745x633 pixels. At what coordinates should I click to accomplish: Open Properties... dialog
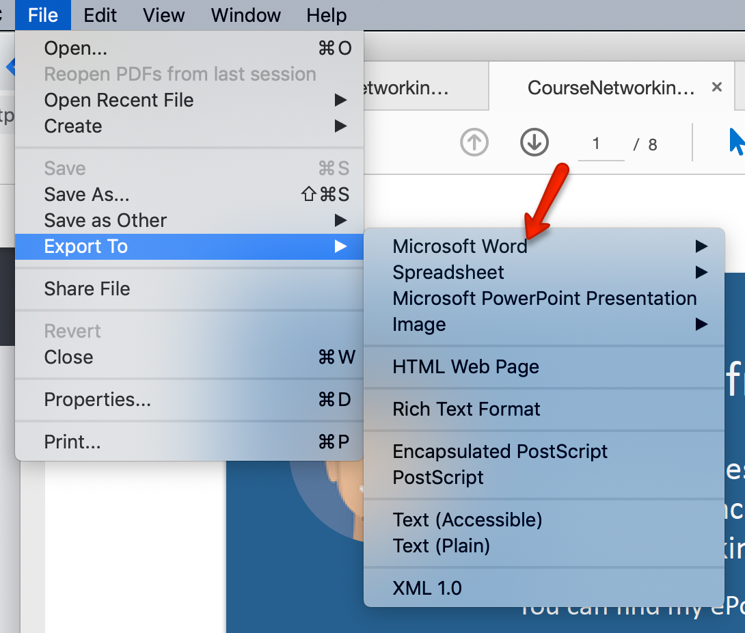pos(189,400)
